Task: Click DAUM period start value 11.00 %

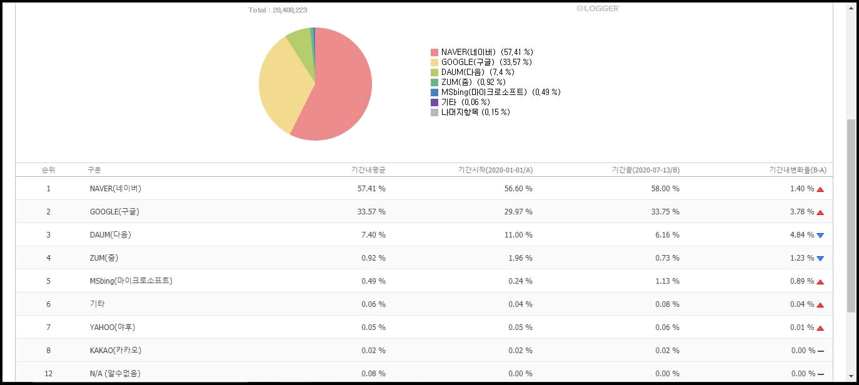Action: click(518, 235)
